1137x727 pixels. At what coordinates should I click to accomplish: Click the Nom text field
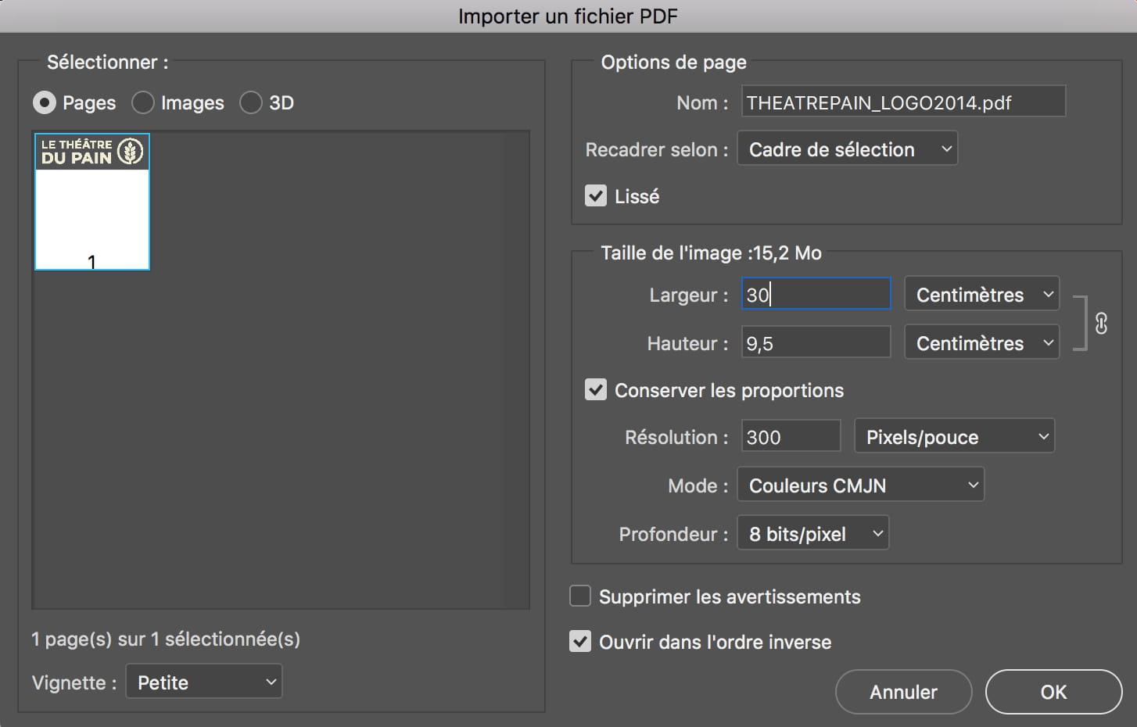pos(903,102)
